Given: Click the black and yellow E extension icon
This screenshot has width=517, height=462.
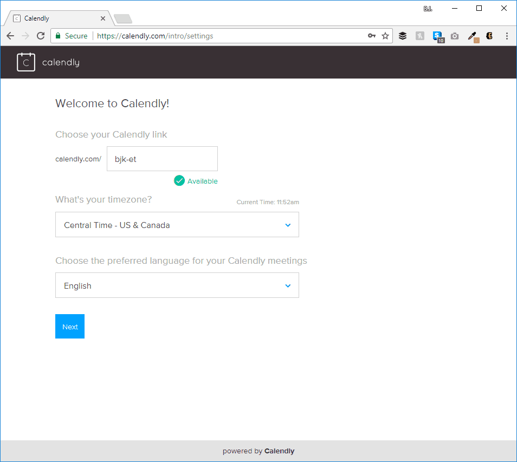Looking at the screenshot, I should point(490,36).
